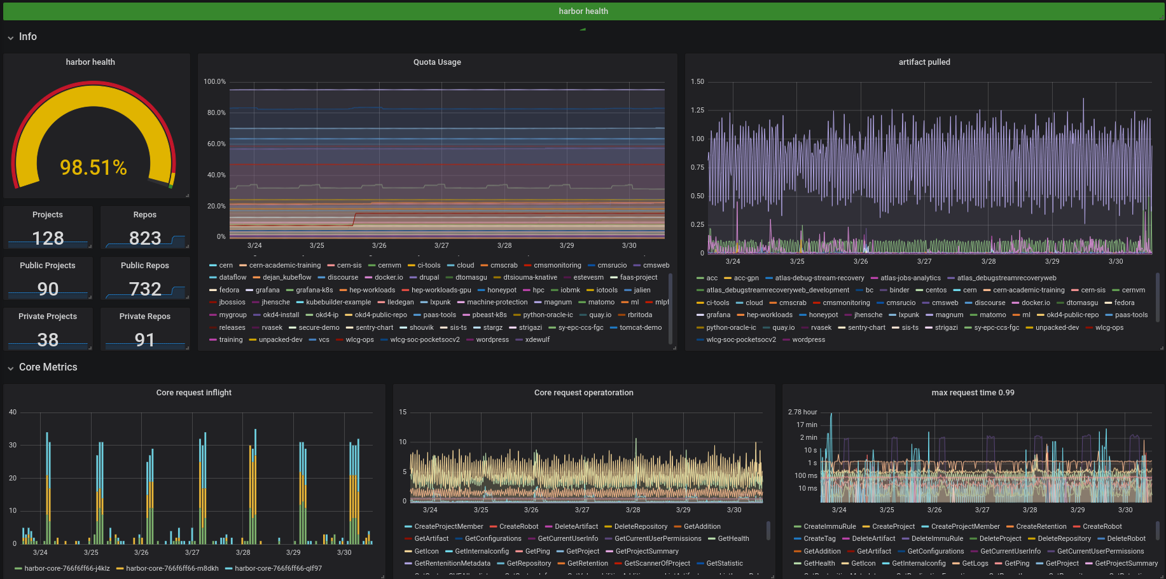Collapse the Core Metrics row chevron
Viewport: 1166px width, 579px height.
(x=10, y=368)
